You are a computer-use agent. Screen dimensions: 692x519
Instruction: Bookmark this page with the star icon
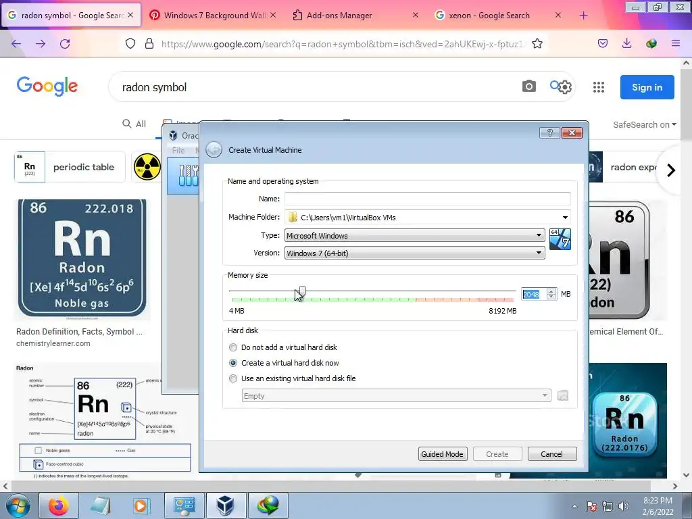pos(537,44)
